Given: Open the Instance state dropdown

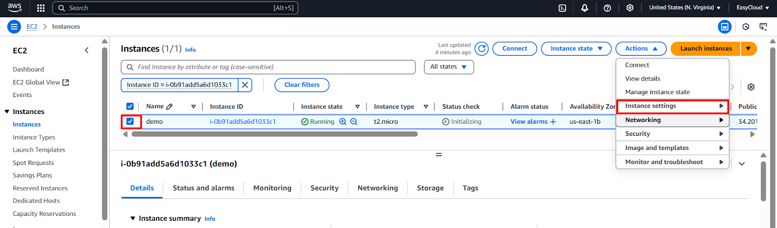Looking at the screenshot, I should (576, 49).
